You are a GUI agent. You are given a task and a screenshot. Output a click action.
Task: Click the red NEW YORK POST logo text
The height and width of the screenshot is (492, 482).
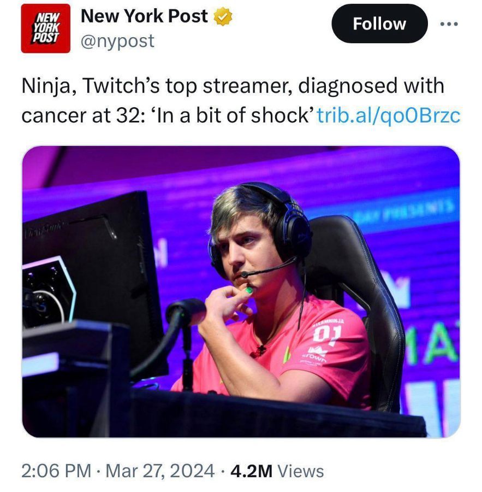[46, 28]
